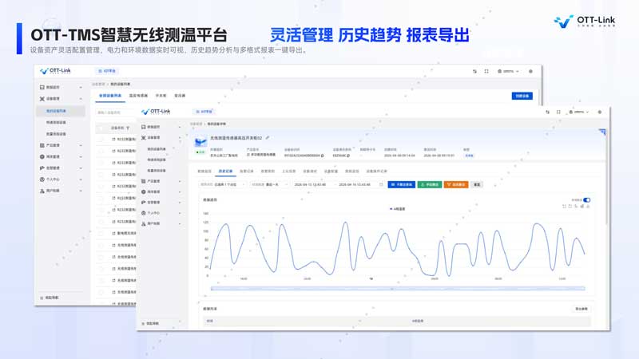Switch to 告警记录 tab in the front window

coord(247,172)
